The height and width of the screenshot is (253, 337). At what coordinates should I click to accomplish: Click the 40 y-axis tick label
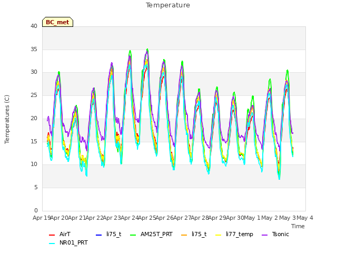[x=34, y=26]
